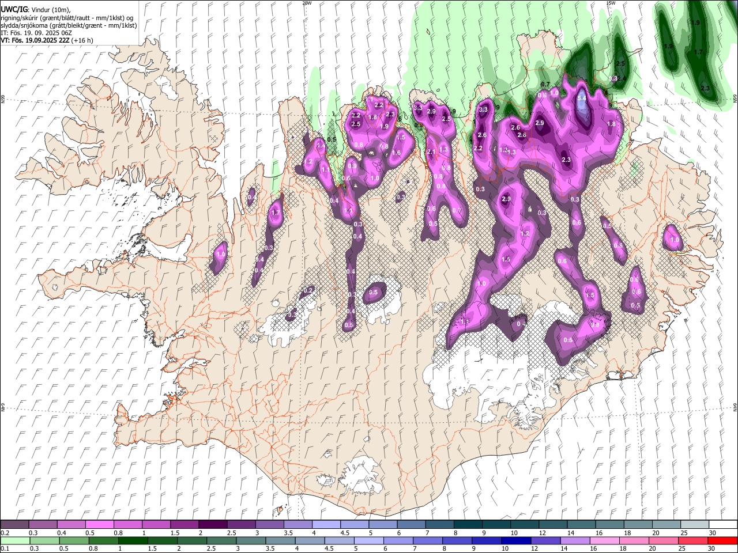Image resolution: width=738 pixels, height=553 pixels.
Task: Pick the darkest purple swatch between 2 and 2.5
Action: coord(213,525)
